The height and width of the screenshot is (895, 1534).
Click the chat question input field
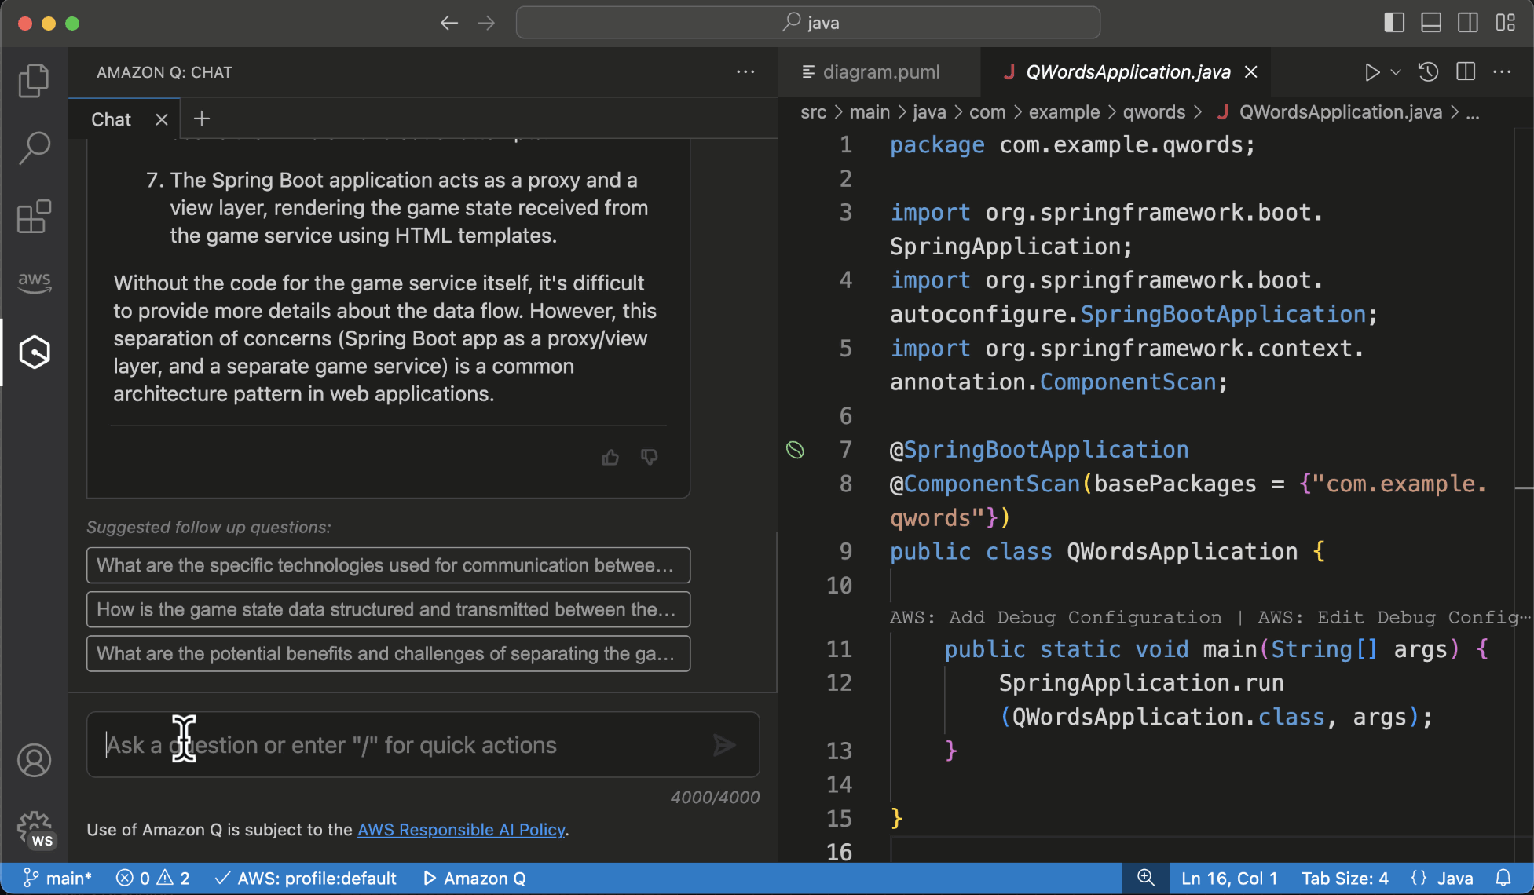pyautogui.click(x=330, y=744)
